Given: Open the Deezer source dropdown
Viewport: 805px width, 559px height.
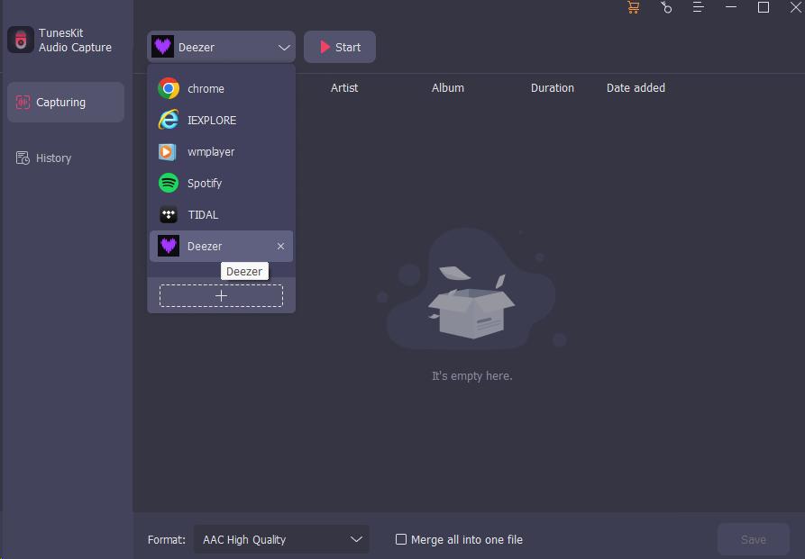Looking at the screenshot, I should pos(221,46).
